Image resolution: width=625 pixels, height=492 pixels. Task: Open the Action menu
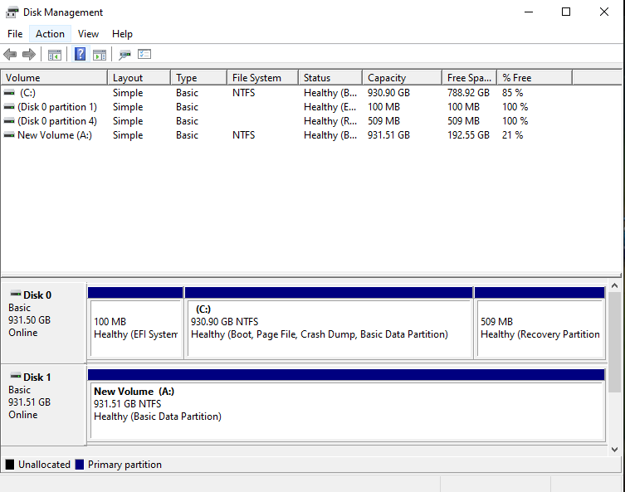(x=51, y=34)
